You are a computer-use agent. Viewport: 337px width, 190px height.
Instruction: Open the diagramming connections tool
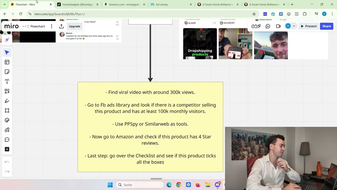(x=7, y=130)
